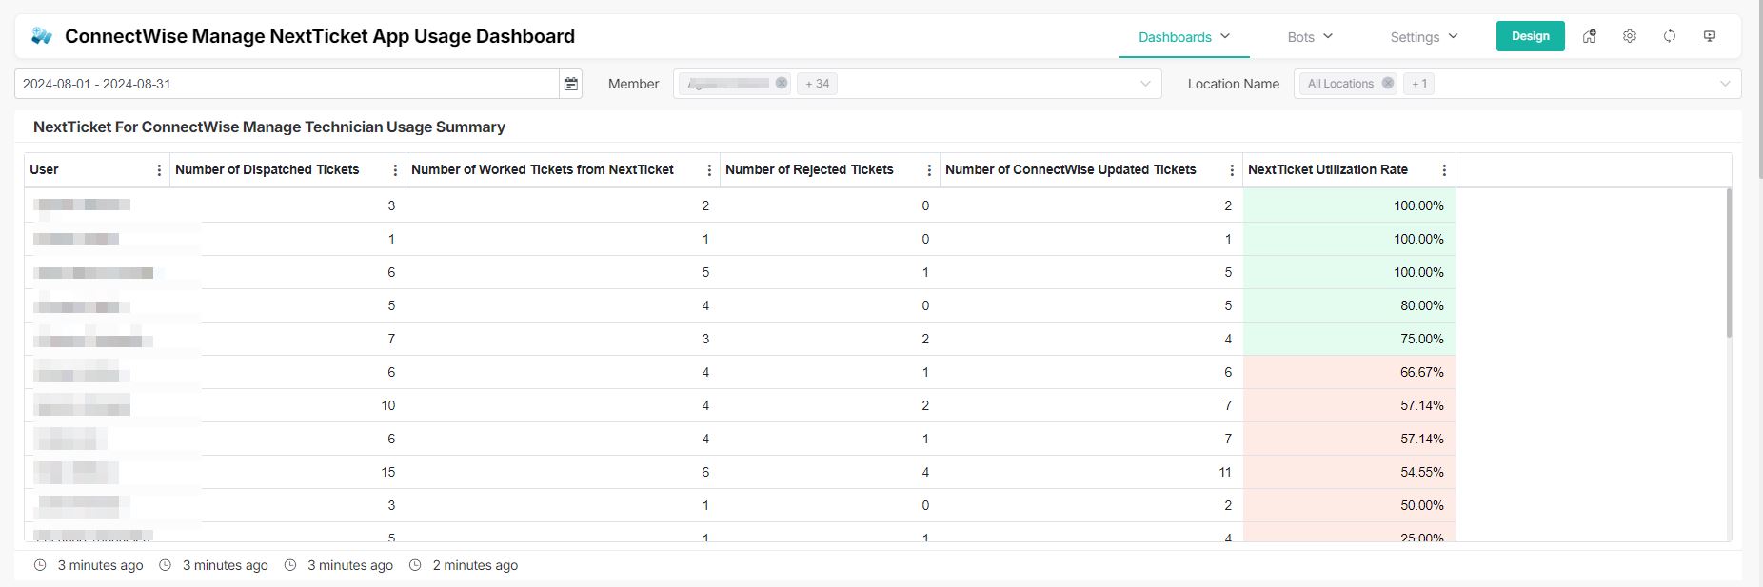
Task: Click the ConnectWise app logo icon
Action: [42, 36]
